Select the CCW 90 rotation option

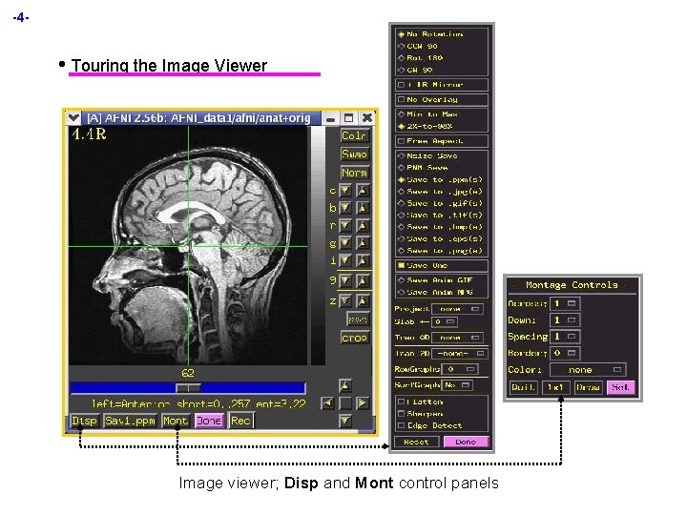418,46
